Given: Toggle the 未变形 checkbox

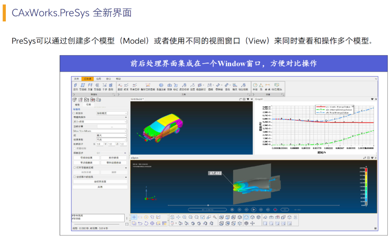Looking at the screenshot, I should 74,113.
